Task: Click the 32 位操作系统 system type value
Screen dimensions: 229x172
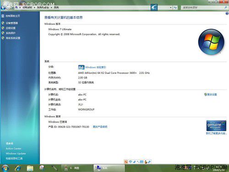Action: point(86,83)
